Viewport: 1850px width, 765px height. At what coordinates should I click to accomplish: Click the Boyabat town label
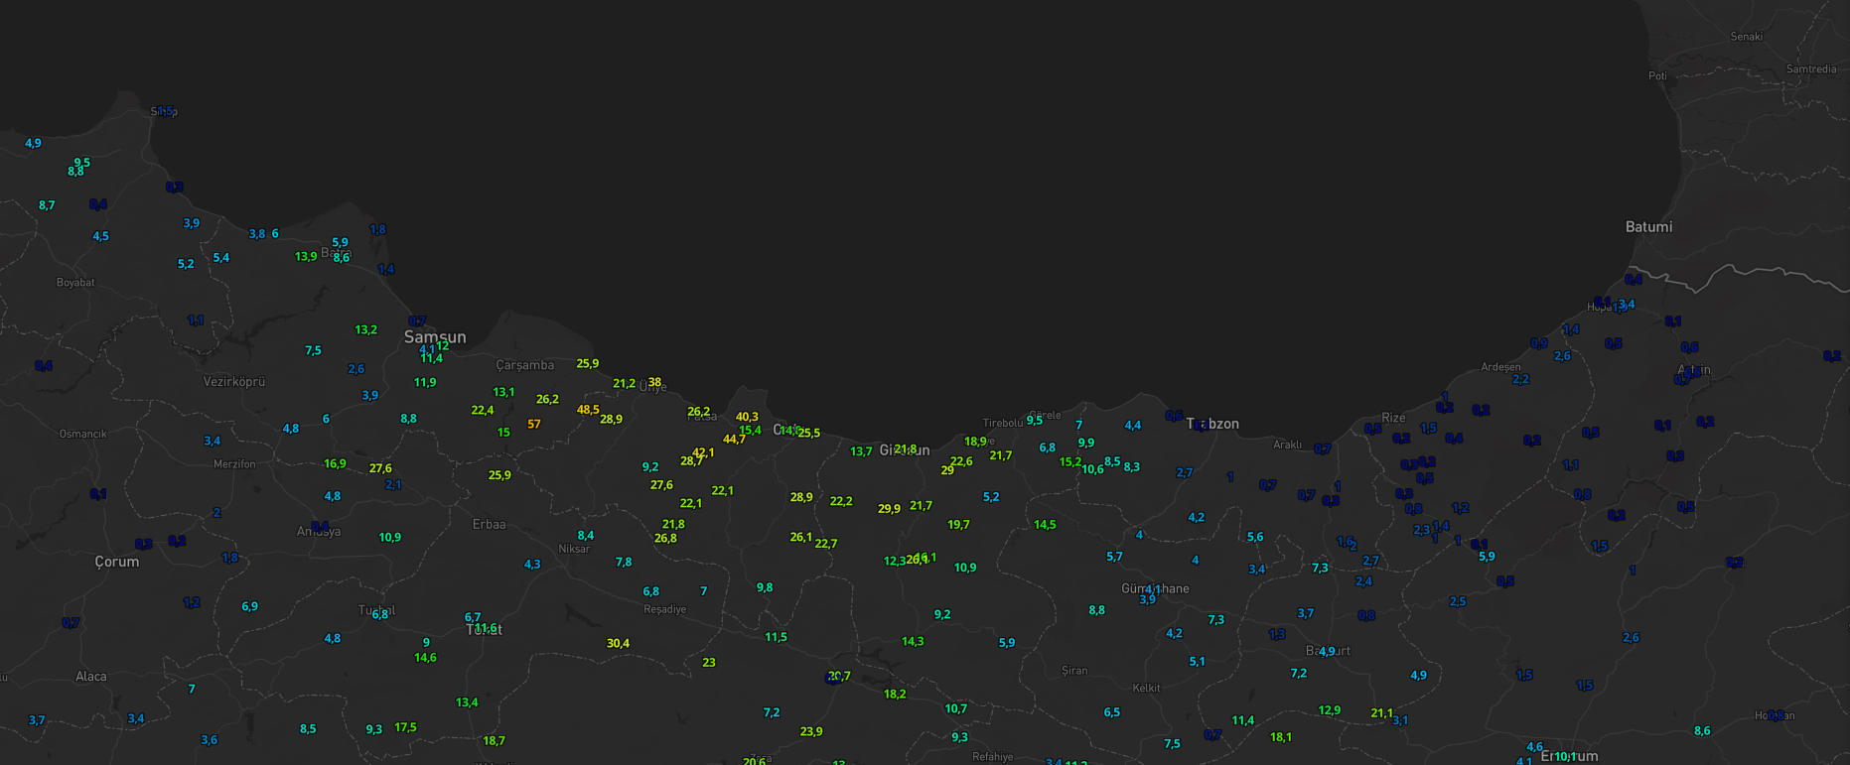point(75,283)
